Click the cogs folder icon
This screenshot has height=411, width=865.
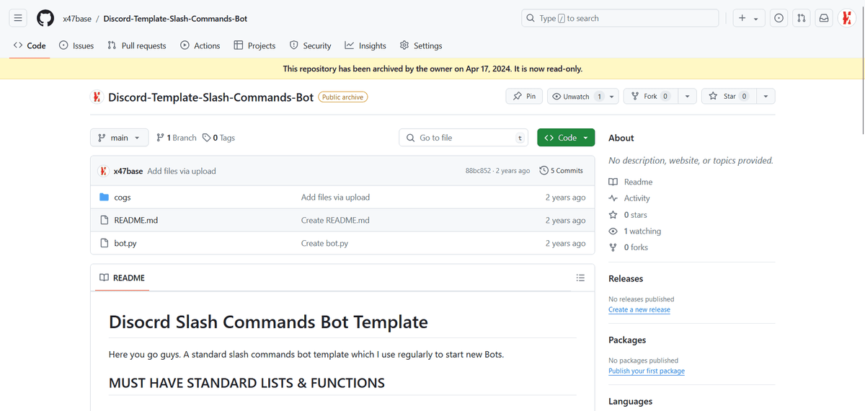pyautogui.click(x=104, y=197)
